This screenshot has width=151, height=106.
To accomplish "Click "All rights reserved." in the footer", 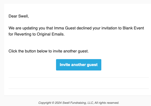I will point(107,103).
